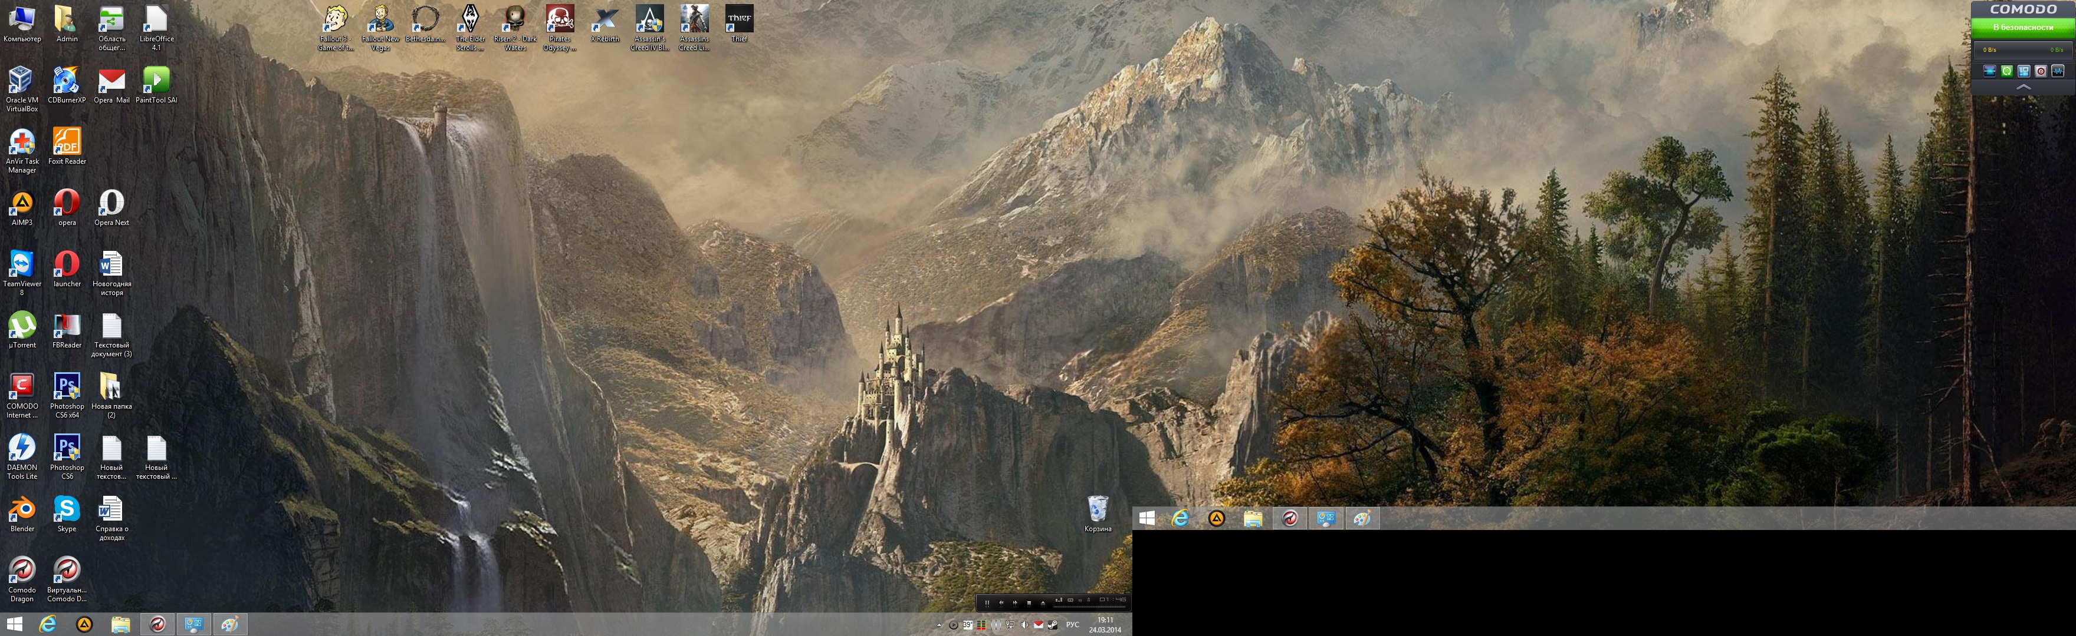Pause playback in AIMP mini player
2076x636 pixels.
click(987, 603)
